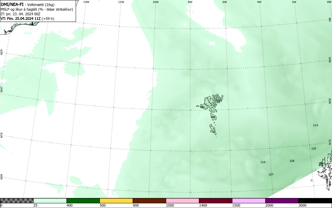332x208 pixels.
Task: Click the 4W longitude label
Action: pos(259,2)
